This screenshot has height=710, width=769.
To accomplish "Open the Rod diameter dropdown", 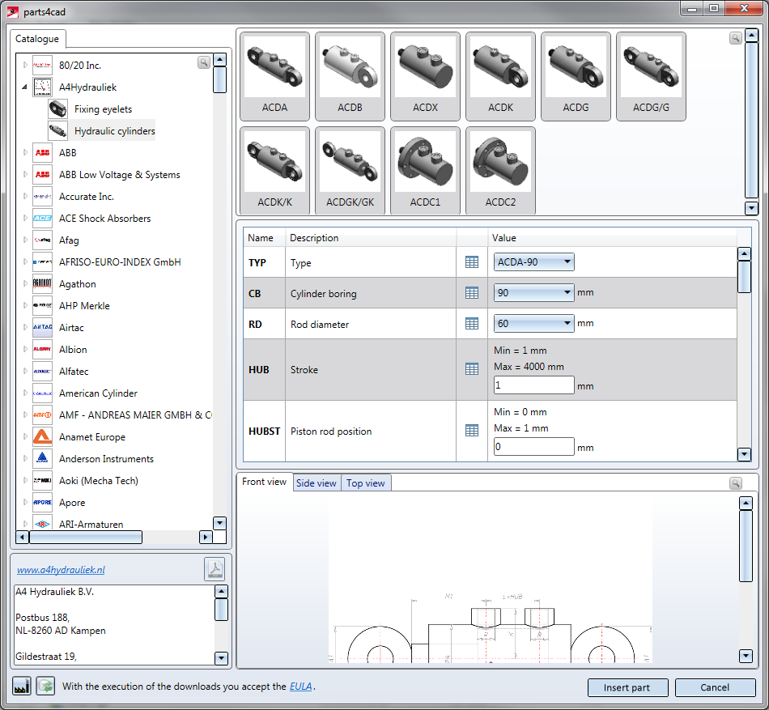I will 534,323.
